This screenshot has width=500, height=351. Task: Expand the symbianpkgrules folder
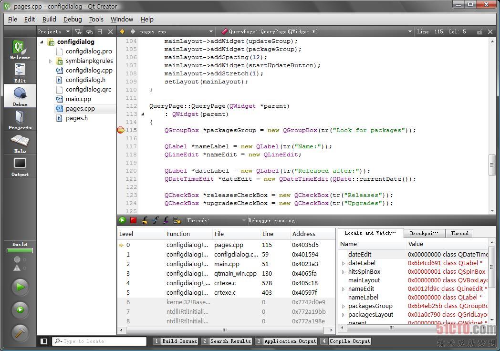click(50, 61)
